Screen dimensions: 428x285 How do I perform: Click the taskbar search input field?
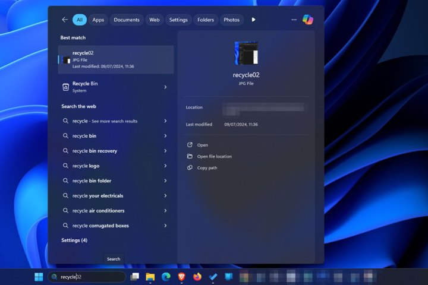[89, 277]
